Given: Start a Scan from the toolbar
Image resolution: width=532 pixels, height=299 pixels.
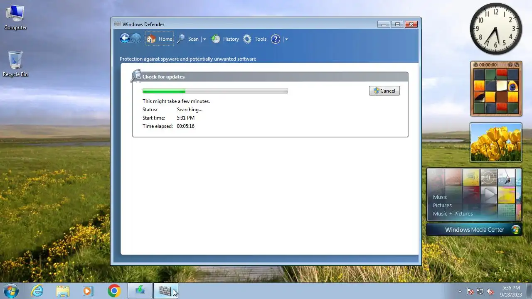Looking at the screenshot, I should pos(188,39).
